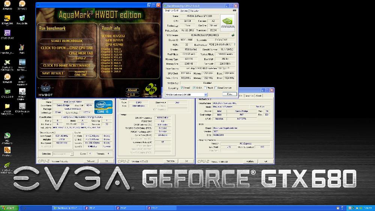
Task: Open the GPU-Z 0.6.0 desktop icon
Action: 7,93
